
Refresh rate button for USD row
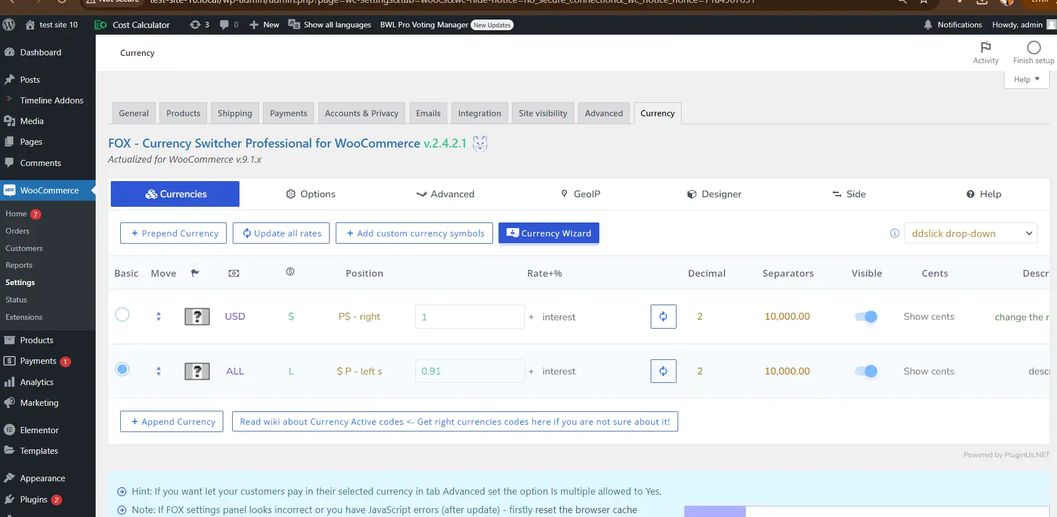(663, 316)
